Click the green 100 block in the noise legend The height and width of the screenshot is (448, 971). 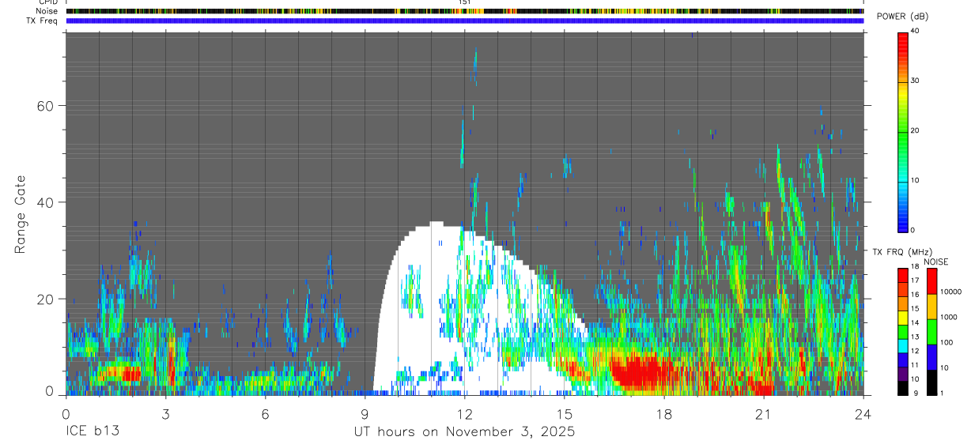pos(931,331)
